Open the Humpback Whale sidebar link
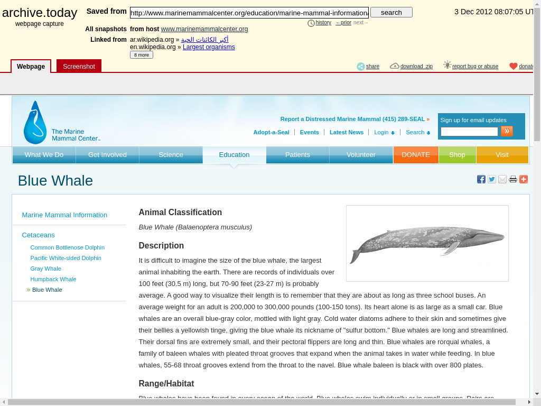 53,279
